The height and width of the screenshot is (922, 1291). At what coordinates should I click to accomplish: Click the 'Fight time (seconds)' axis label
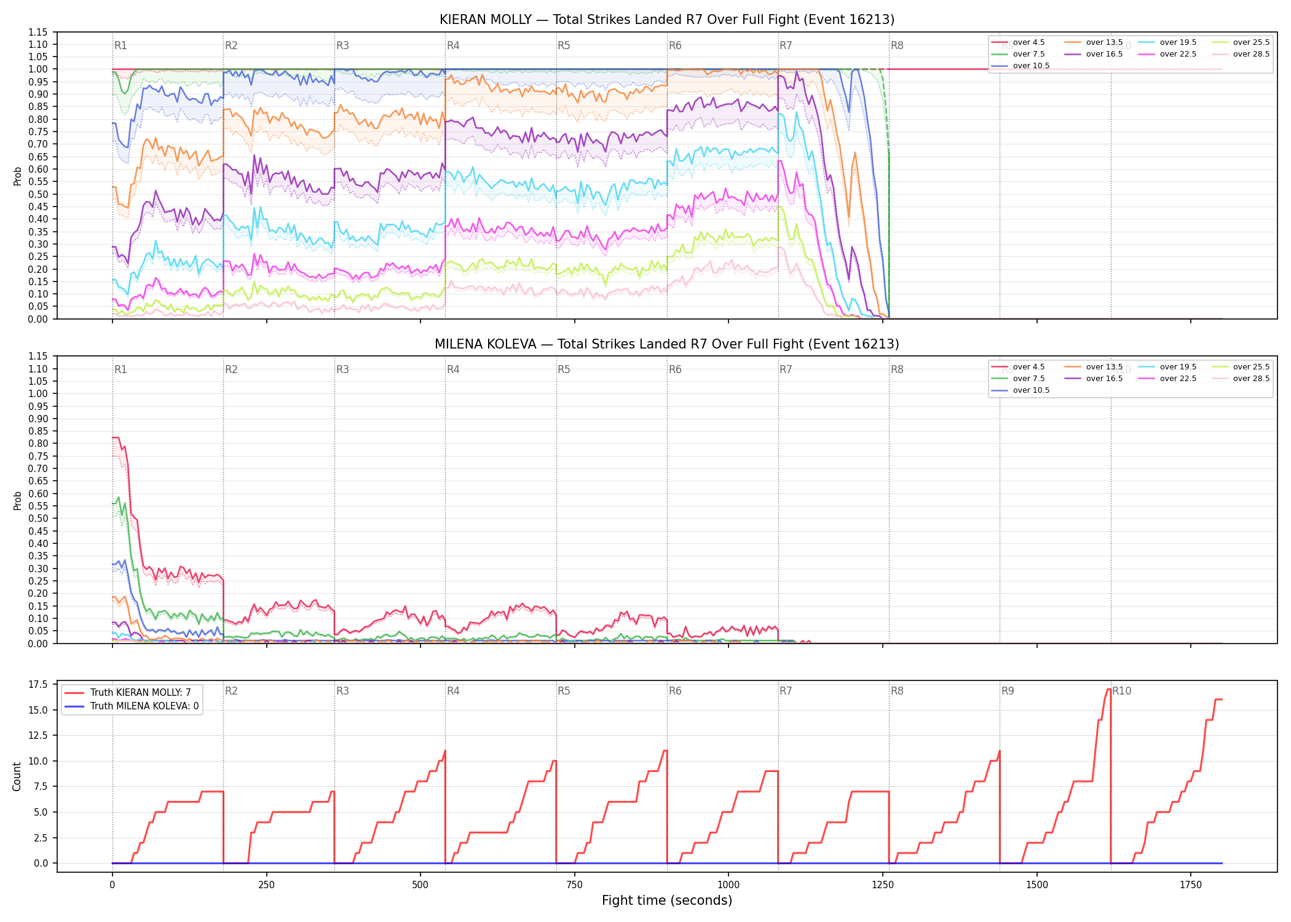tap(667, 900)
